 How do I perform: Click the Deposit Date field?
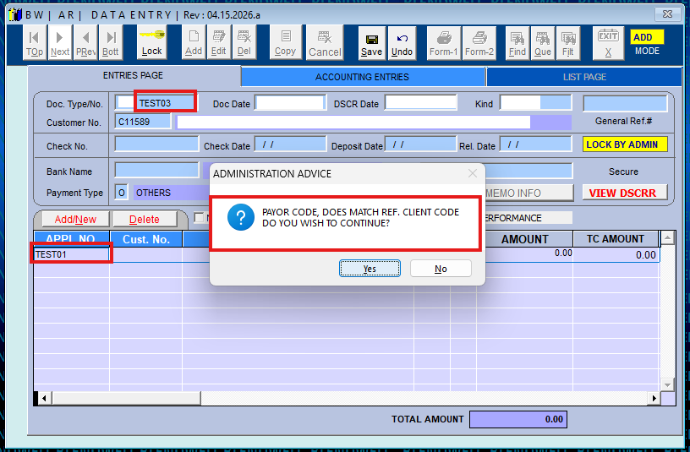click(x=421, y=144)
